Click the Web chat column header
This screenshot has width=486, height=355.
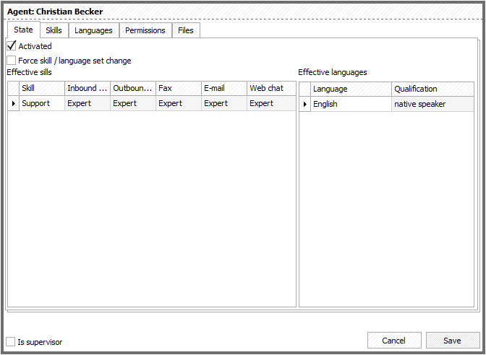coord(270,88)
